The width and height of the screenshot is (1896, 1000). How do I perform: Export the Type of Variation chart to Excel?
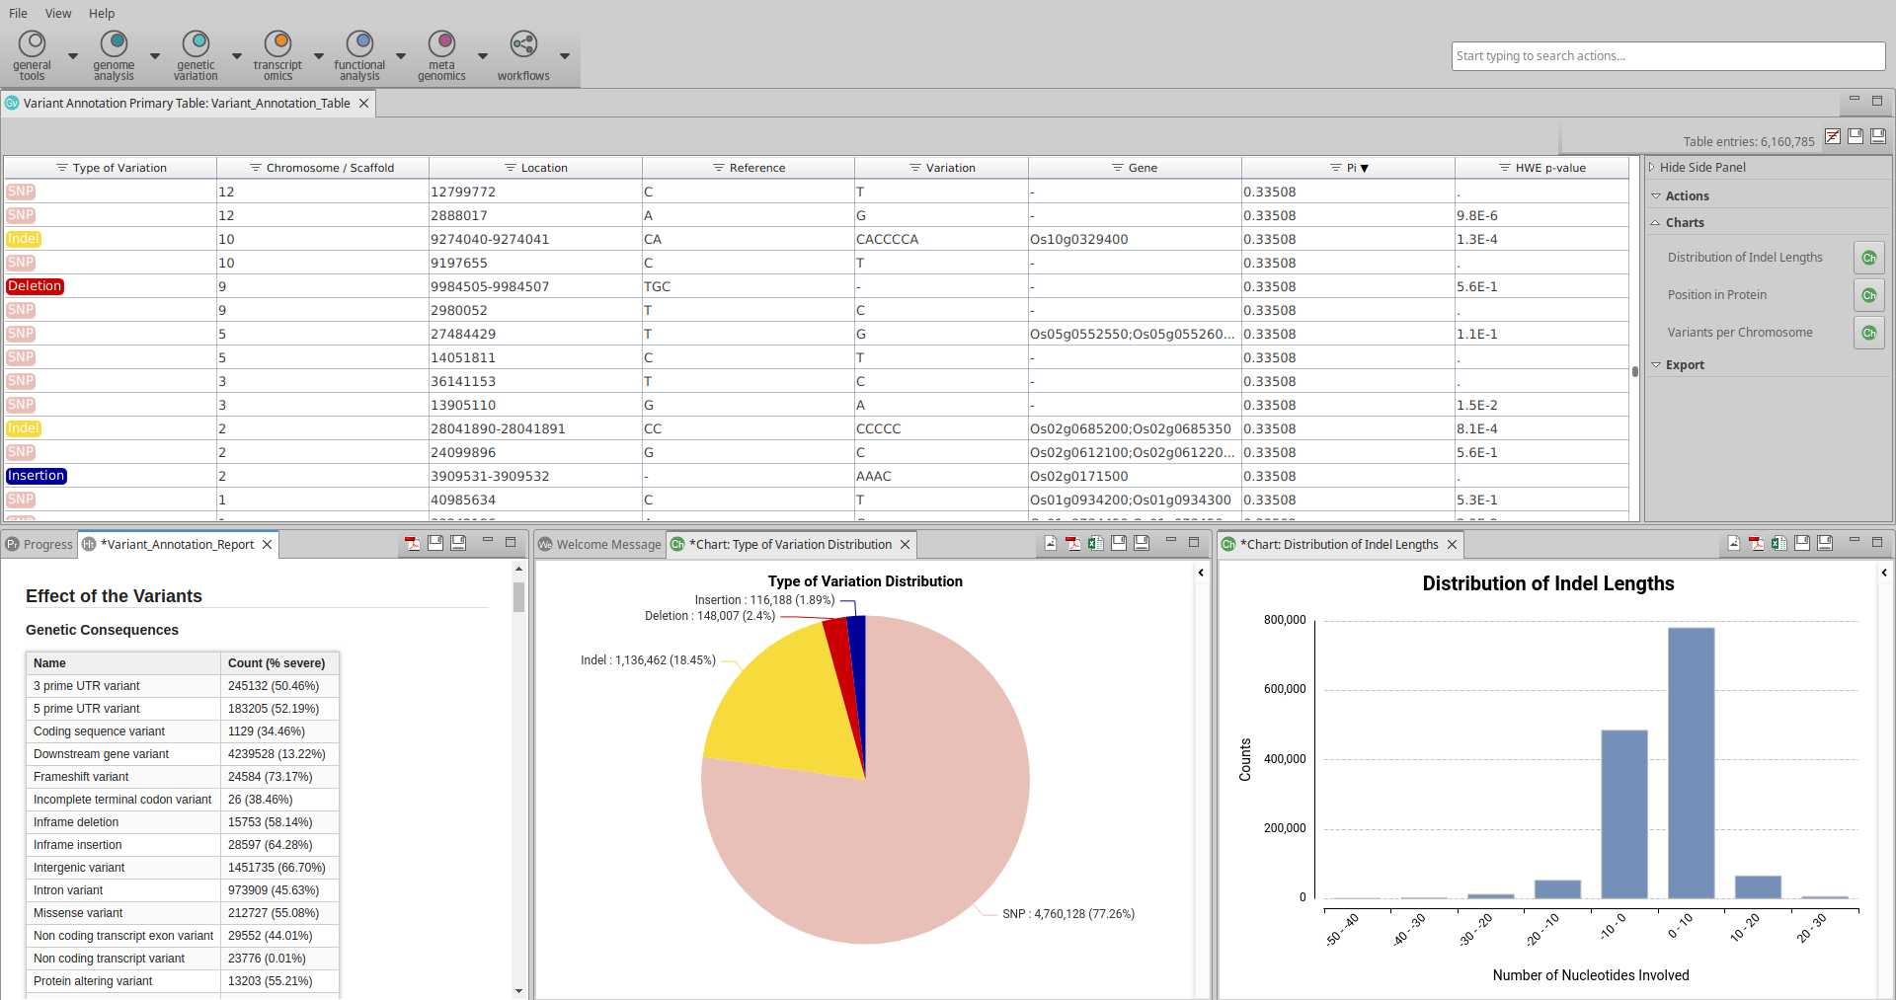click(1096, 543)
